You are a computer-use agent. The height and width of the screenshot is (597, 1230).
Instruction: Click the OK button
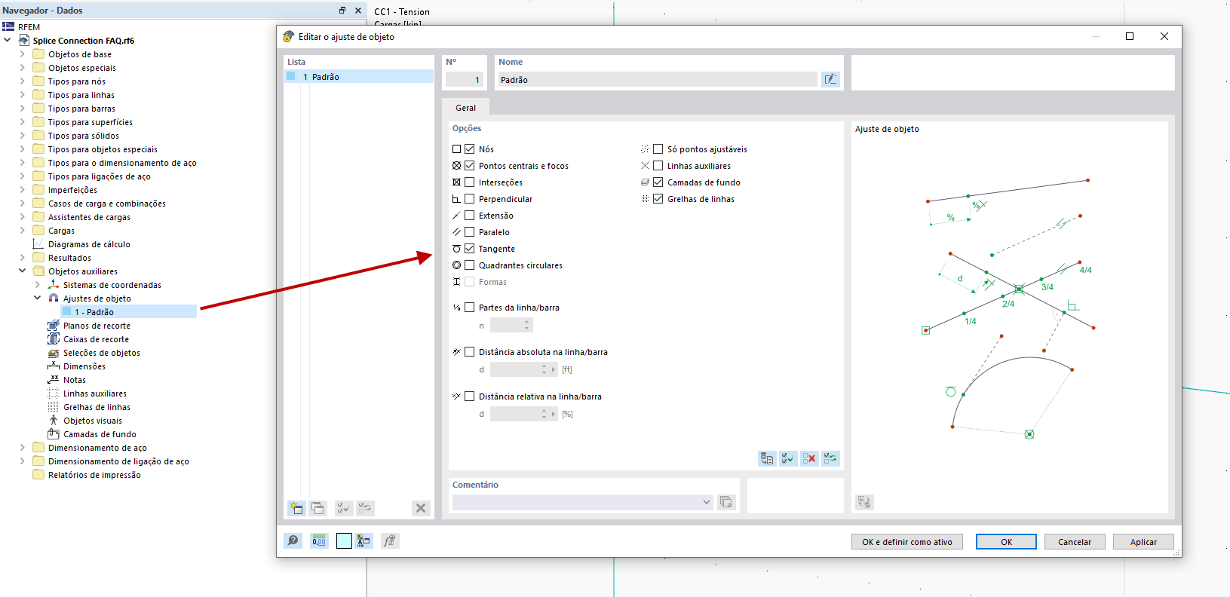(x=1006, y=542)
